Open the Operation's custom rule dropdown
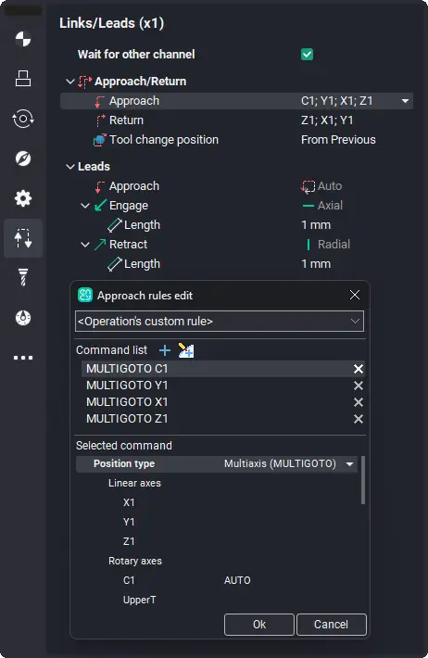Image resolution: width=428 pixels, height=658 pixels. [220, 321]
